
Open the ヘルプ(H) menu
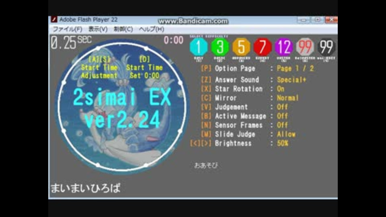click(152, 29)
